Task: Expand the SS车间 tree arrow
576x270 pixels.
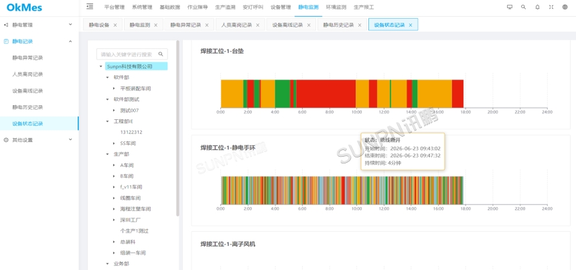Action: [x=115, y=143]
